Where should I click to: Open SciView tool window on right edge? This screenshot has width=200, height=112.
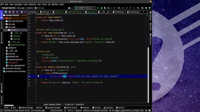pos(151,27)
